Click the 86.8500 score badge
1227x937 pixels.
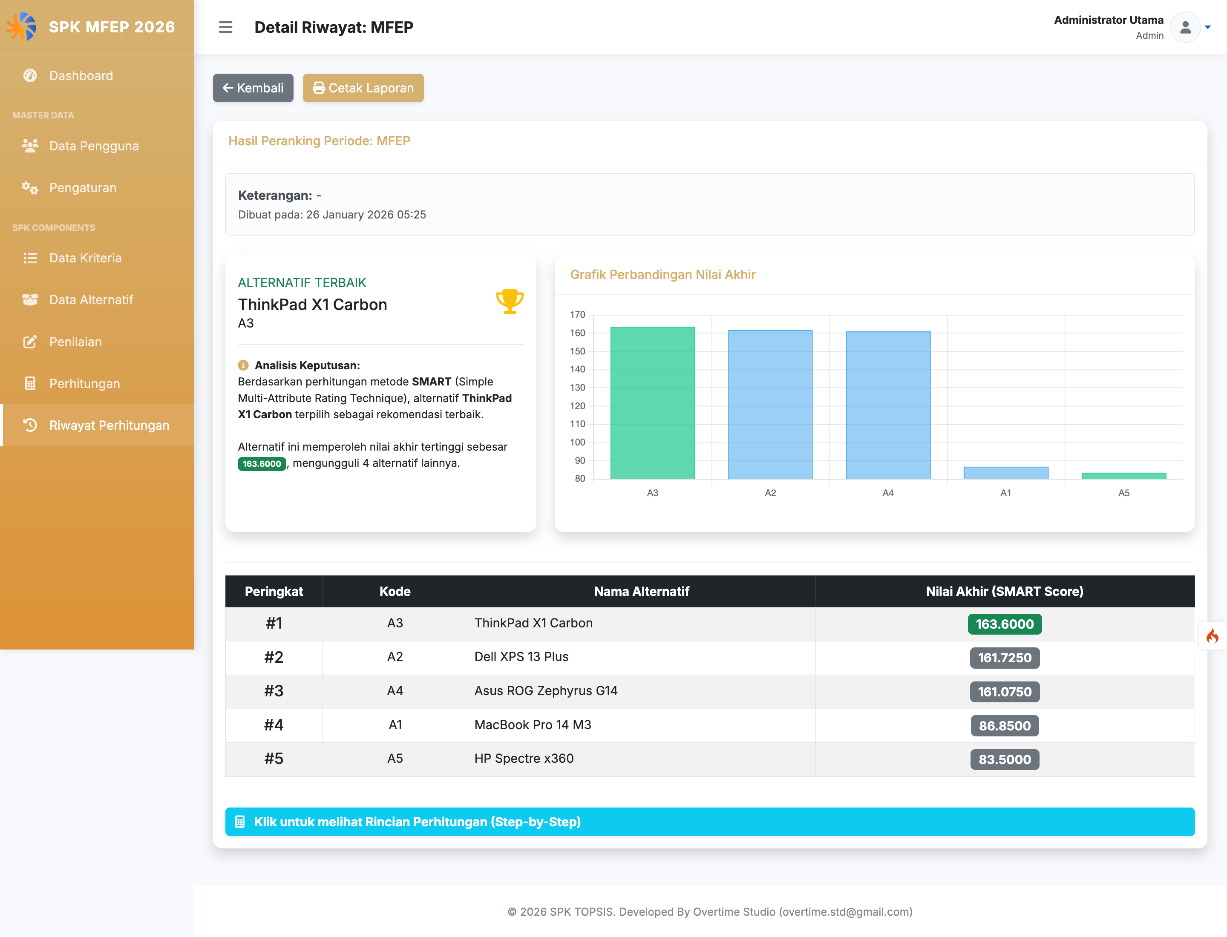click(x=1004, y=726)
